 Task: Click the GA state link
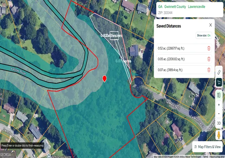click(160, 7)
